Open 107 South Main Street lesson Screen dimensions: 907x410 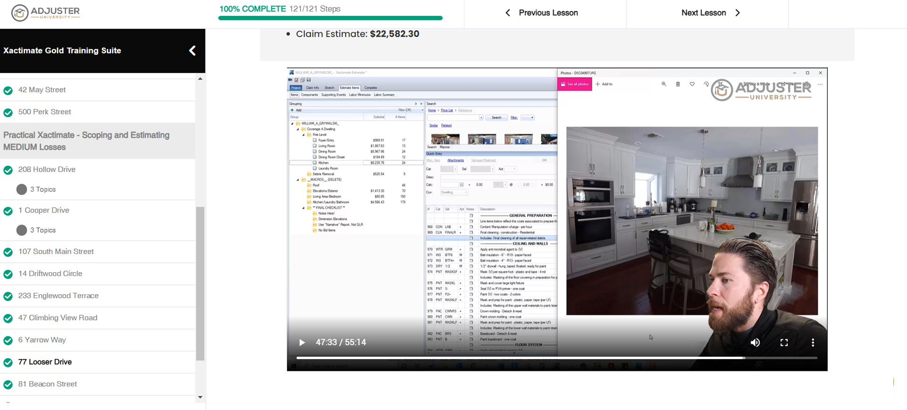pyautogui.click(x=56, y=251)
